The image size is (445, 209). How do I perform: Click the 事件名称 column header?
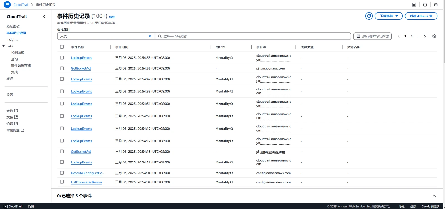[78, 47]
